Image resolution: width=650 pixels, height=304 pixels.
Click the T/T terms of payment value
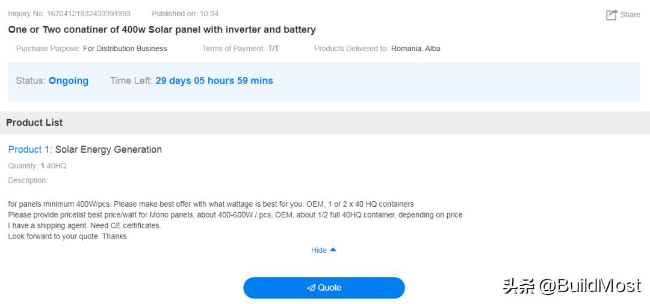pyautogui.click(x=273, y=49)
